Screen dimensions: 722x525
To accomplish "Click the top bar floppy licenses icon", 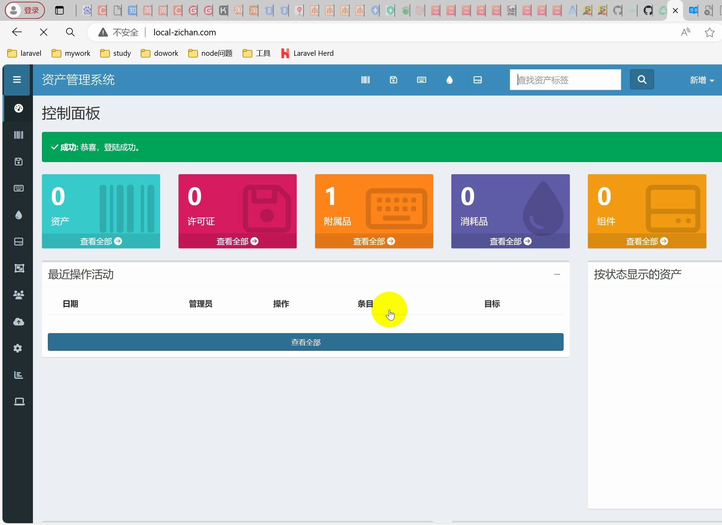I will (x=393, y=80).
